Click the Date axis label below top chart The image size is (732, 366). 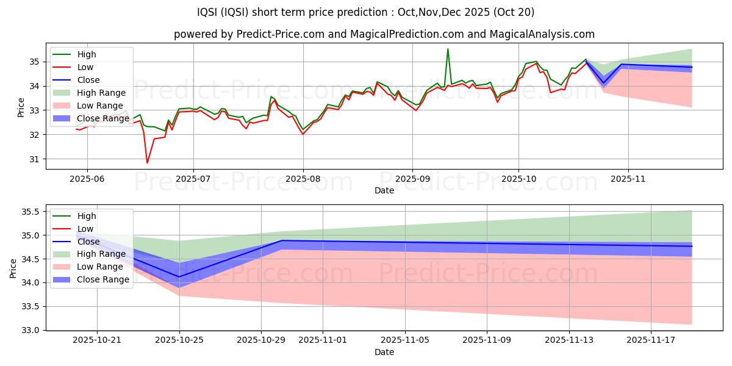[x=384, y=190]
